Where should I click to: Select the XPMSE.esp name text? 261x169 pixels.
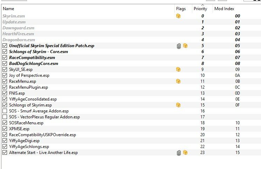[x=19, y=129]
